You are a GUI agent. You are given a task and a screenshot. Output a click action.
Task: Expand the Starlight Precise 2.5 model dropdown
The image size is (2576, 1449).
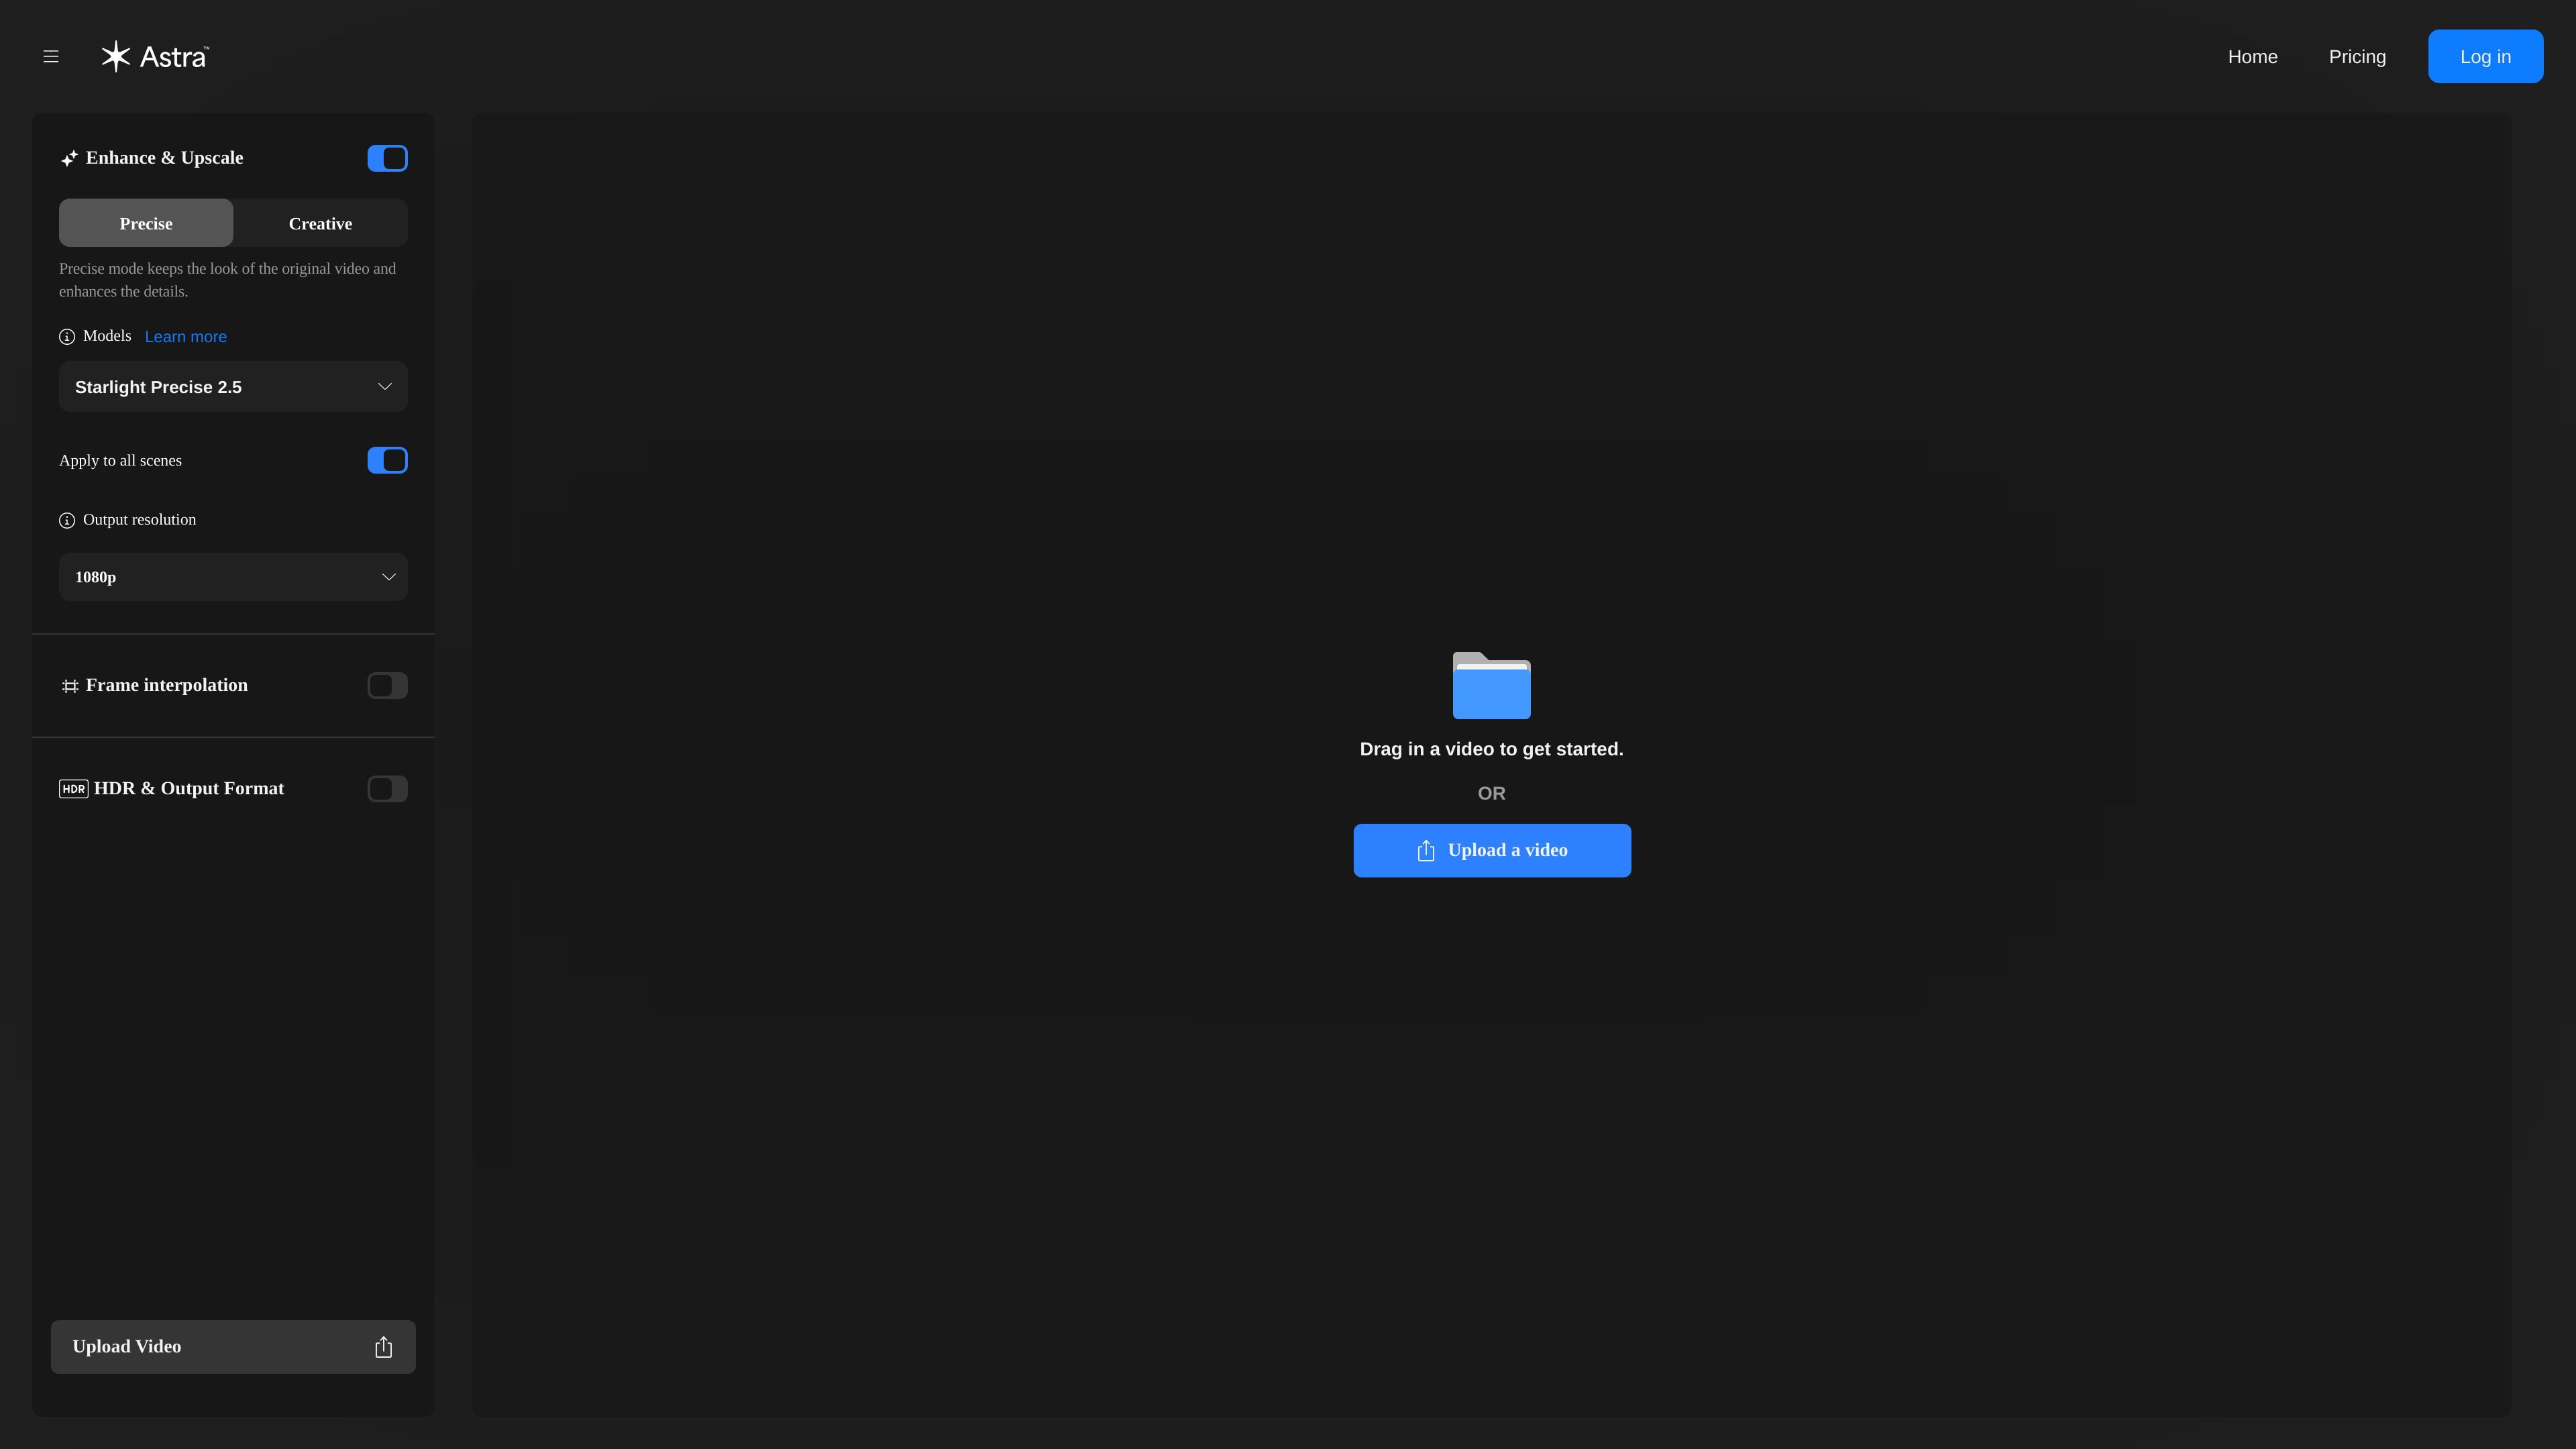point(233,387)
